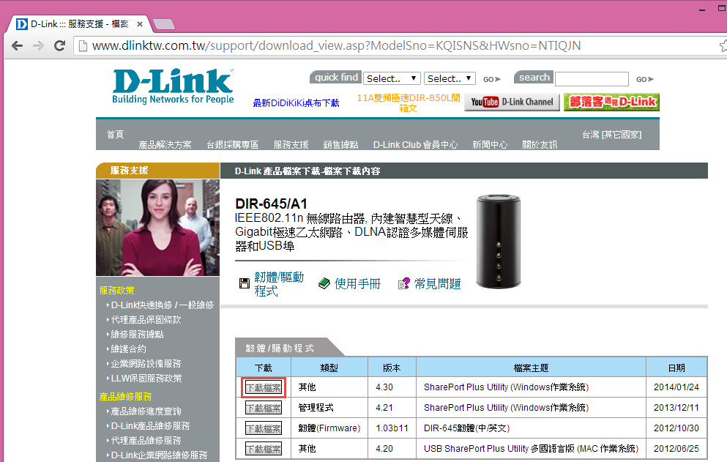
Task: Click sidebar link 企業網路設備服務
Action: 146,364
